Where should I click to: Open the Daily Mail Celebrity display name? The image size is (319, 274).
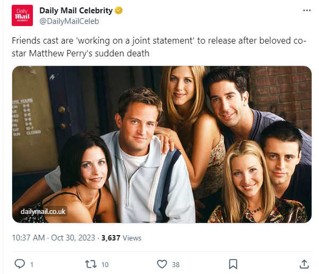[x=76, y=11]
